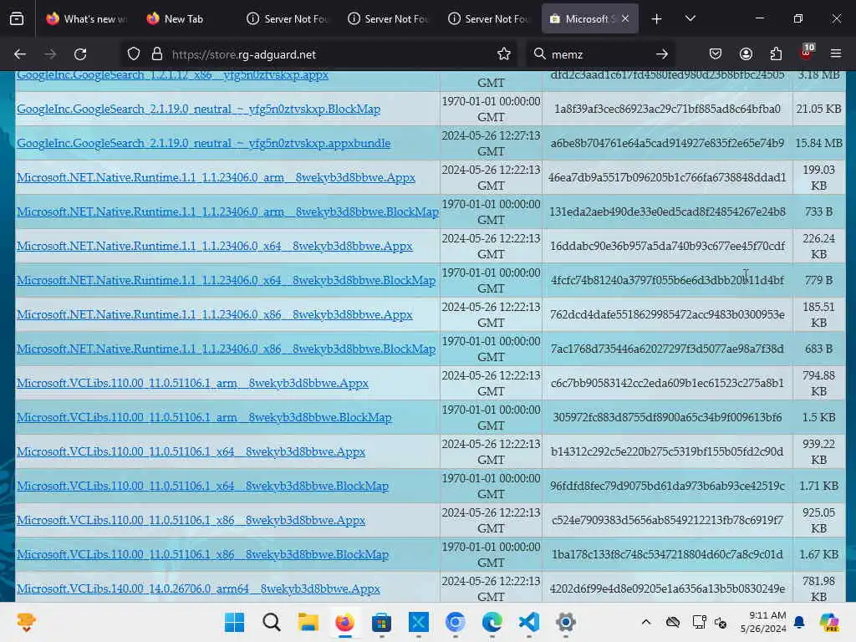Download VCLibs.110.00 arm Appx link
This screenshot has width=856, height=642.
pyautogui.click(x=193, y=383)
